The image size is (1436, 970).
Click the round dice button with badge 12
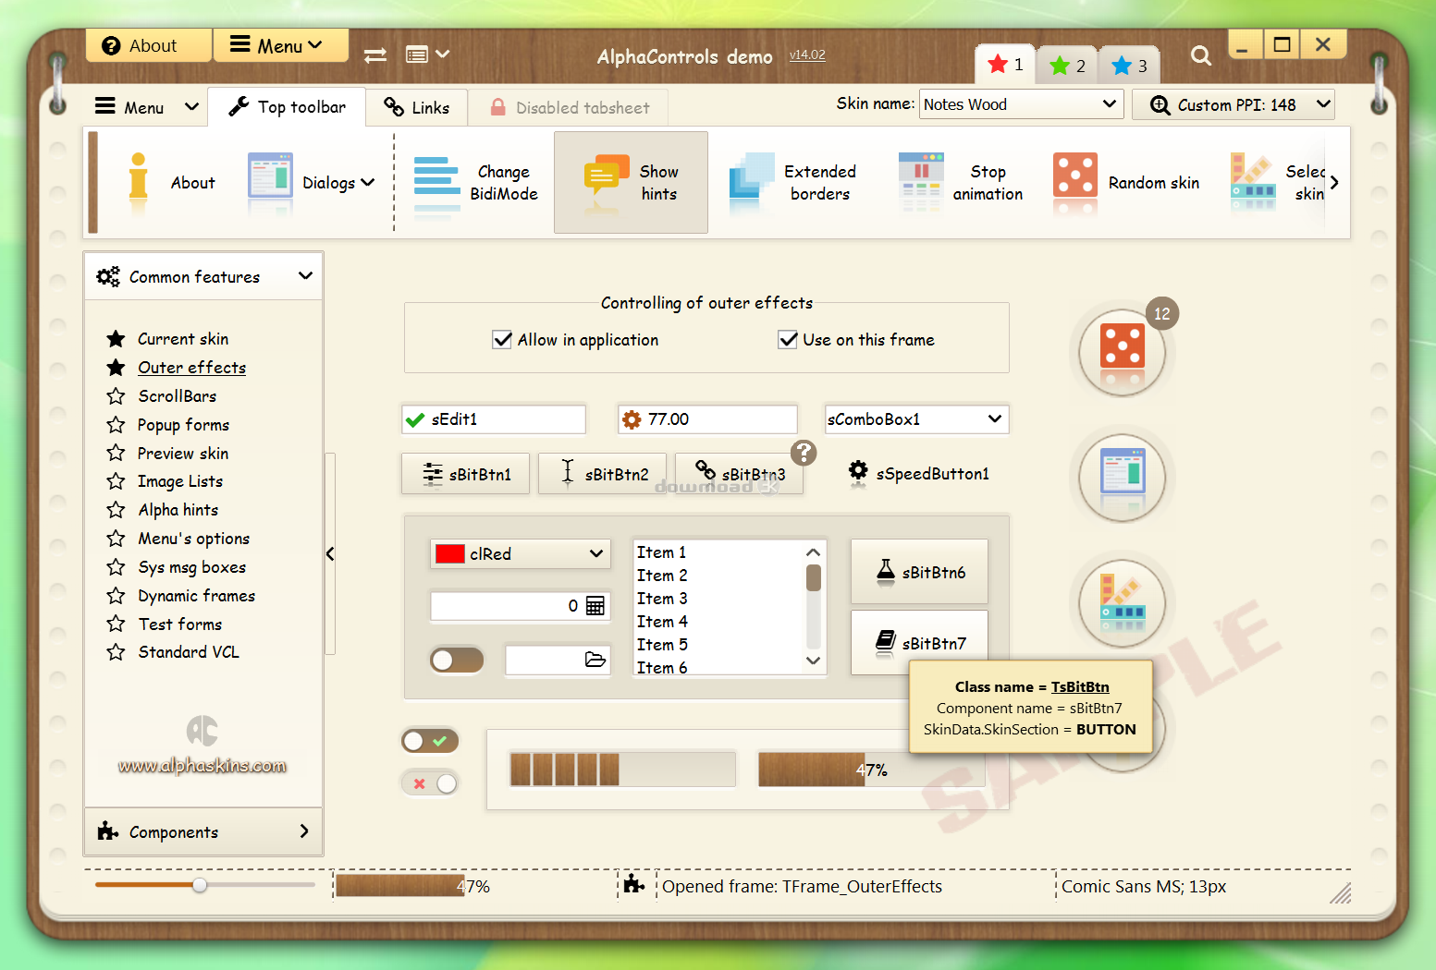[x=1123, y=352]
